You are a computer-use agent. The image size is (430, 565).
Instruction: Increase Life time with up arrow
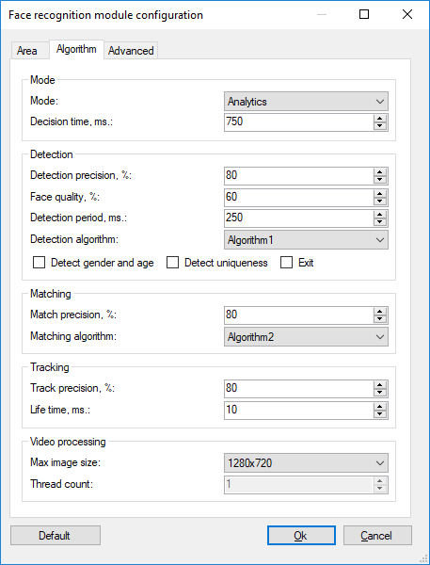380,406
